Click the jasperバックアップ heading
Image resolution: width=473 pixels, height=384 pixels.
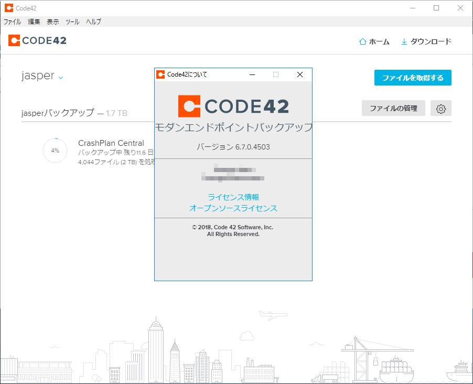[58, 113]
